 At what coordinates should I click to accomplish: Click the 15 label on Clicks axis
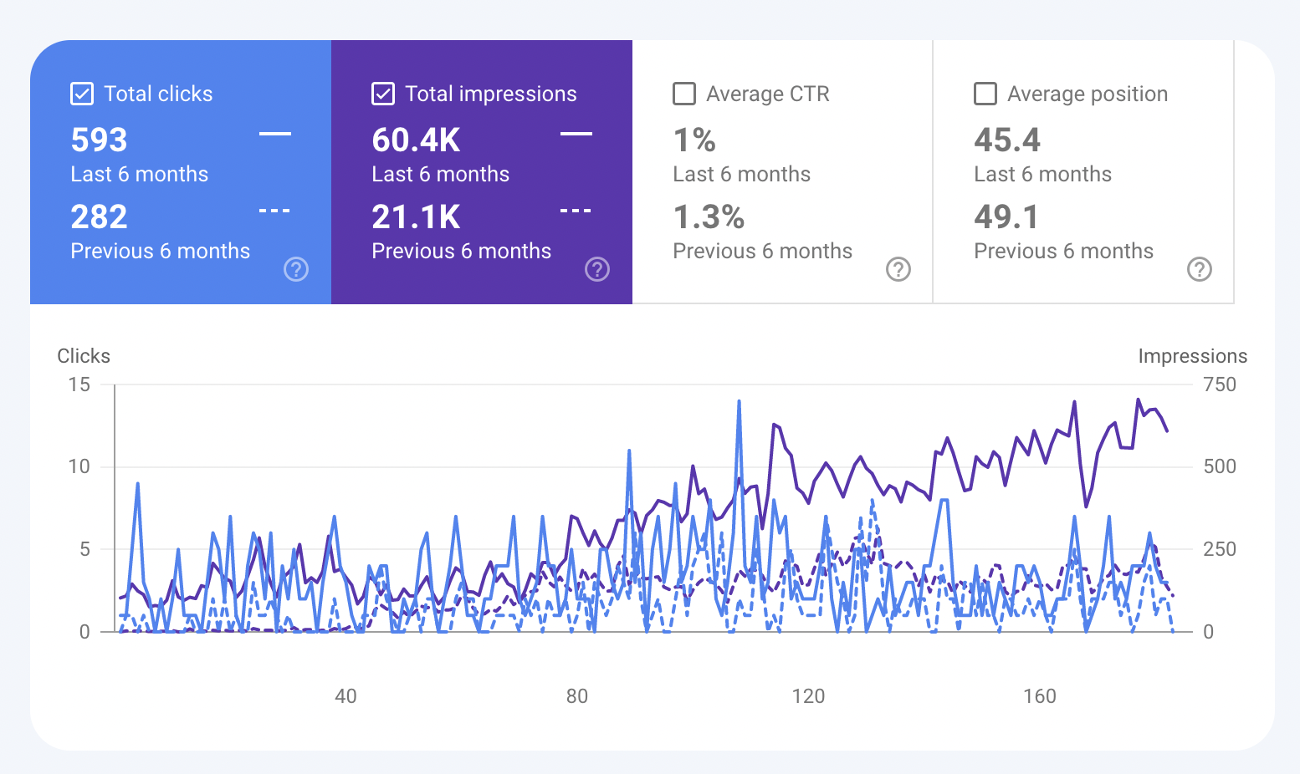(x=79, y=384)
